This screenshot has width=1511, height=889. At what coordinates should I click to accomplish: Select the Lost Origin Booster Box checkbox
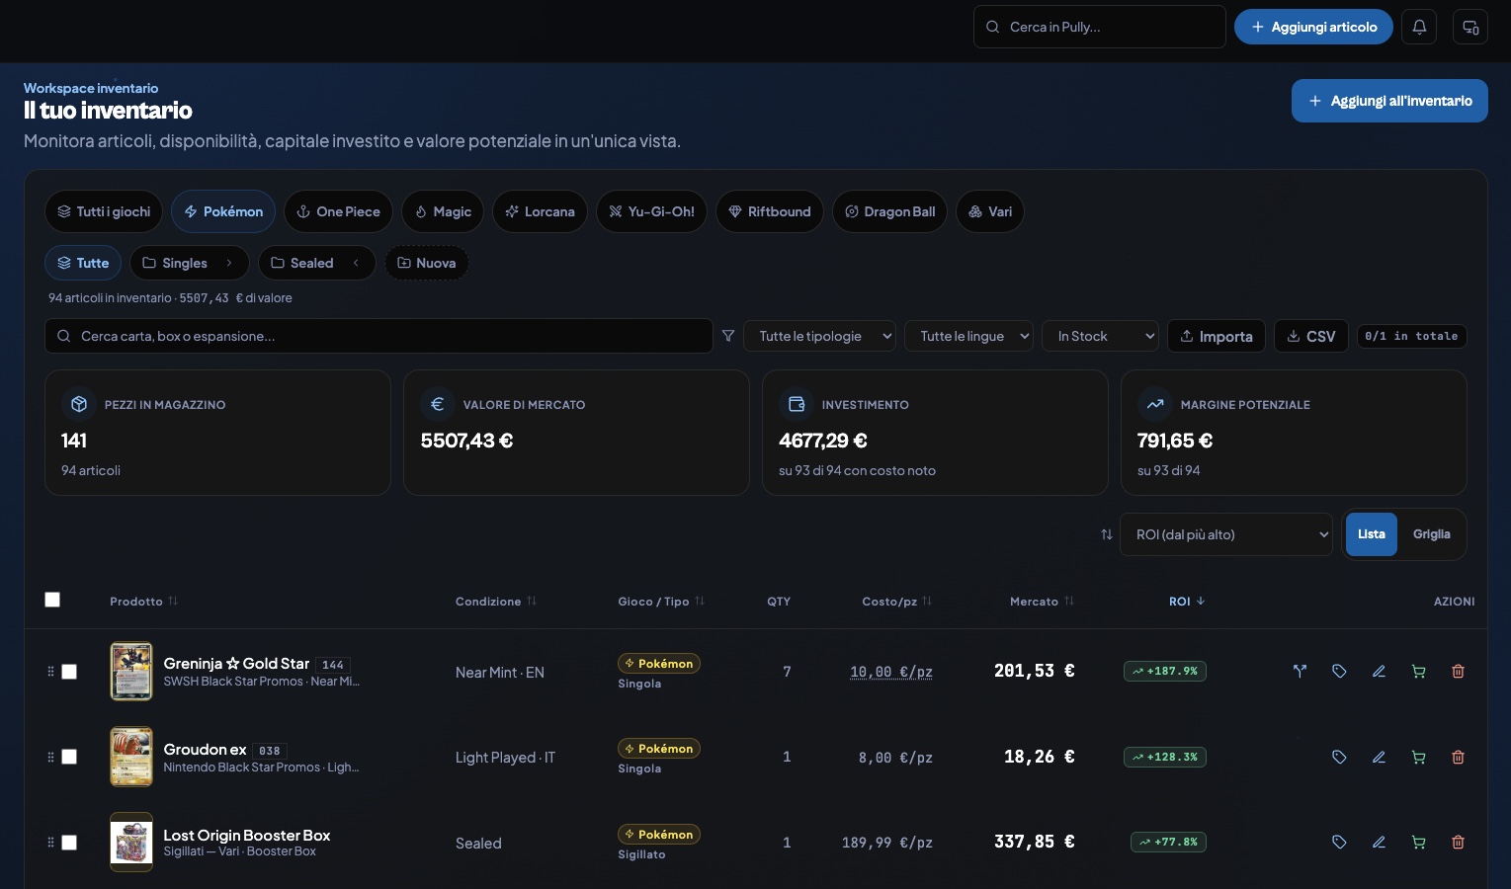[69, 843]
